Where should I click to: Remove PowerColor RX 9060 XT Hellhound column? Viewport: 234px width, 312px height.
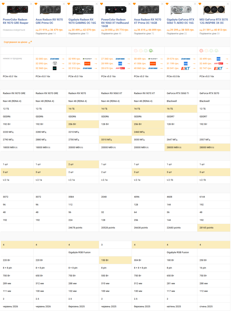coord(129,4)
